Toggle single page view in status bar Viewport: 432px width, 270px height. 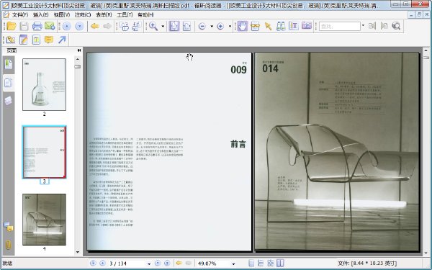(251, 263)
